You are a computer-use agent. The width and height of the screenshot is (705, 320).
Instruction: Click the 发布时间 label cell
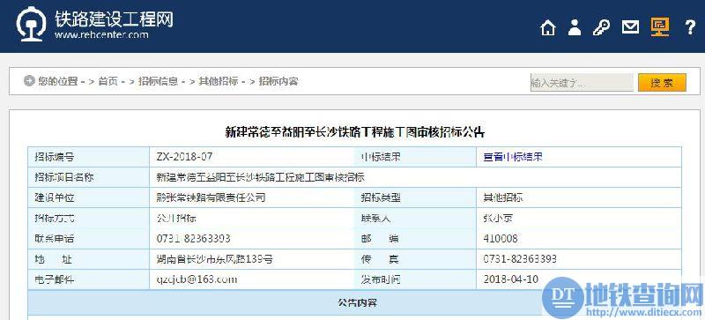click(x=415, y=279)
